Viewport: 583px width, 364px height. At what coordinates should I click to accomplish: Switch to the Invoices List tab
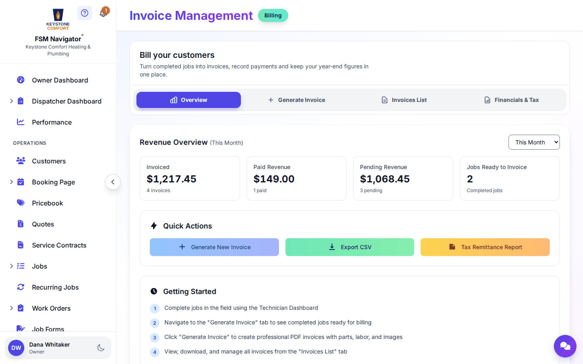click(404, 100)
